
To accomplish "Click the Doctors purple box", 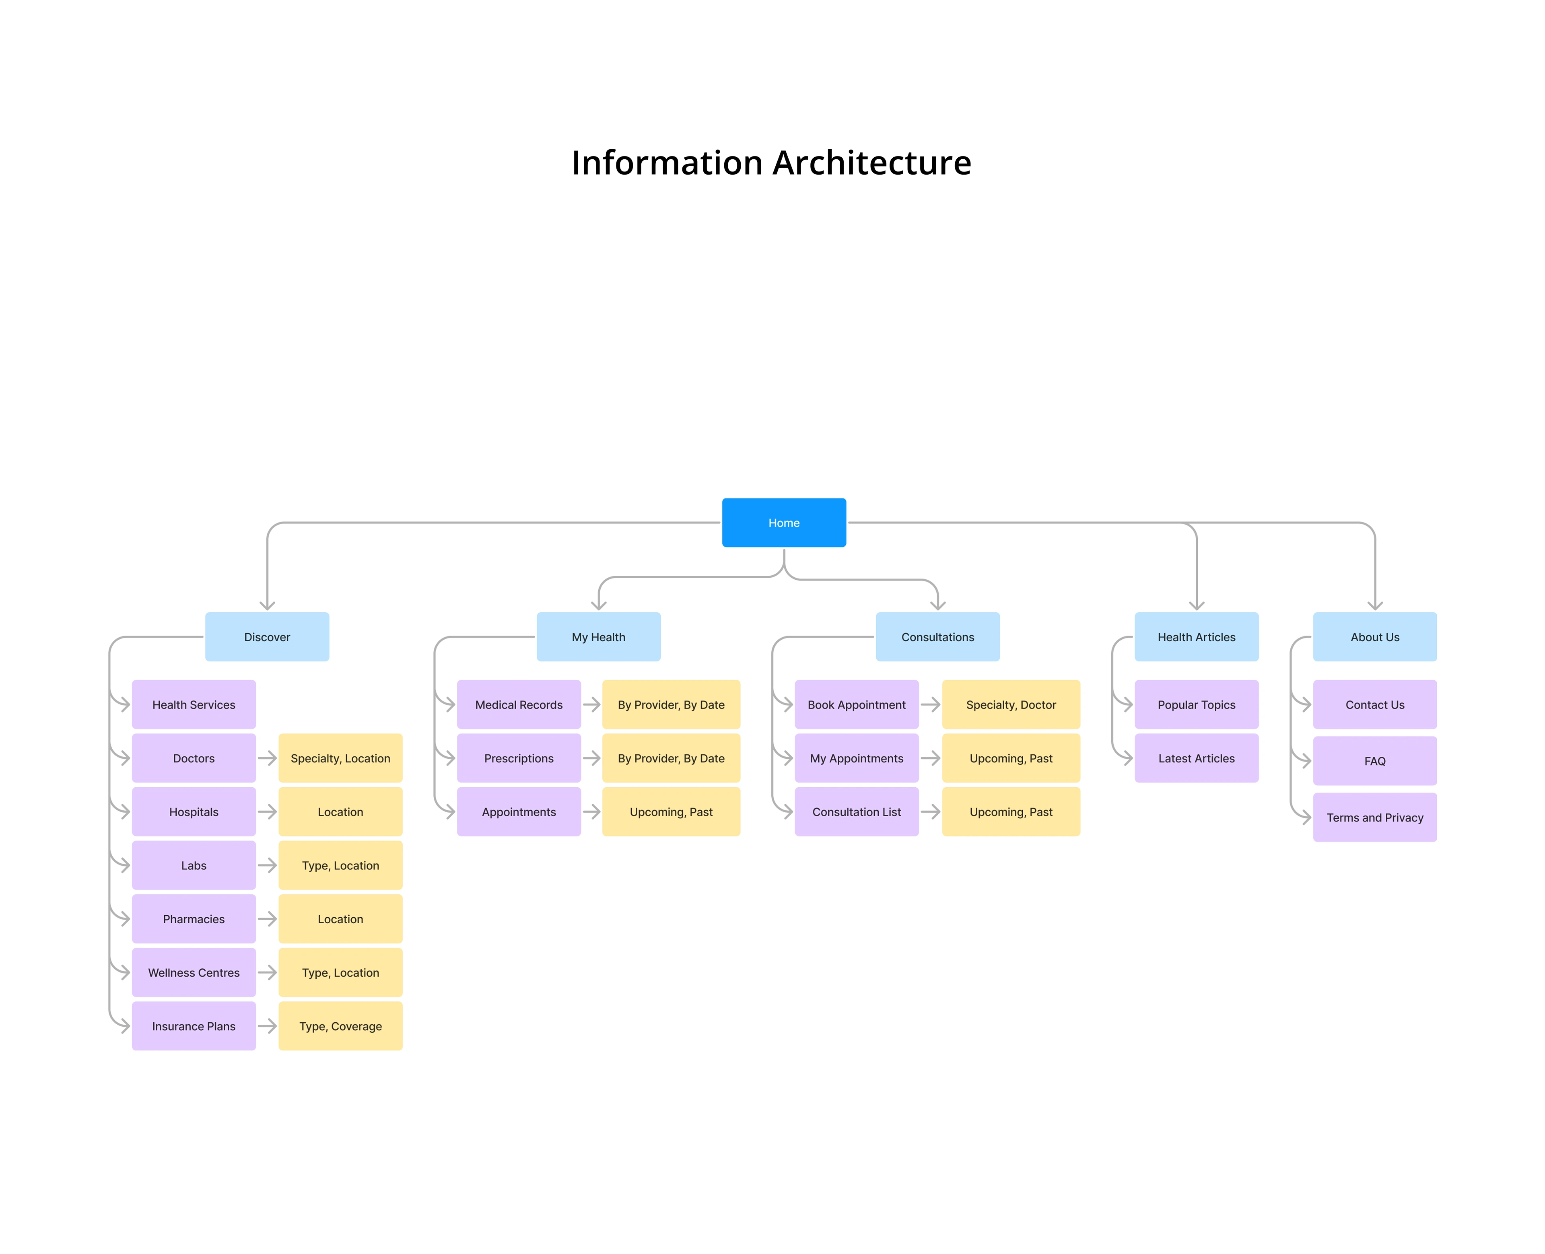I will point(194,758).
